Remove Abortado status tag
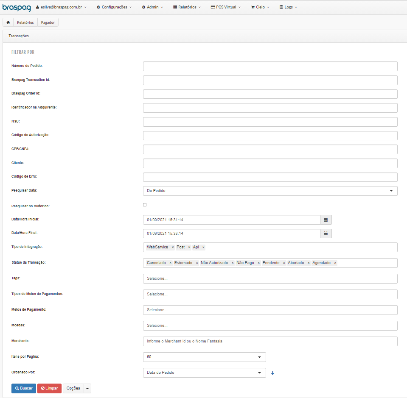The height and width of the screenshot is (398, 407). [309, 263]
